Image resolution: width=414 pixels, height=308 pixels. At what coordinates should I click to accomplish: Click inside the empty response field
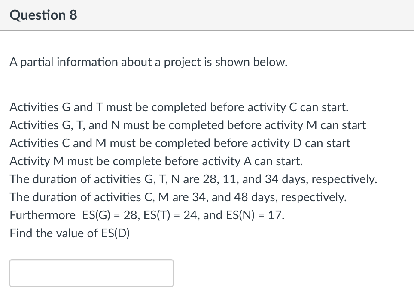pyautogui.click(x=91, y=273)
